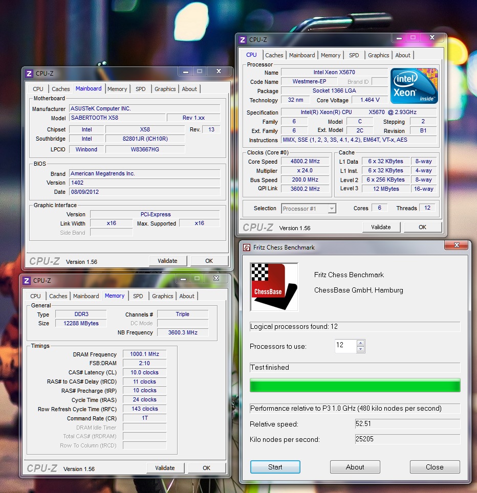The image size is (477, 493).
Task: Click Close button in Fritz Chess Benchmark
Action: 435,467
